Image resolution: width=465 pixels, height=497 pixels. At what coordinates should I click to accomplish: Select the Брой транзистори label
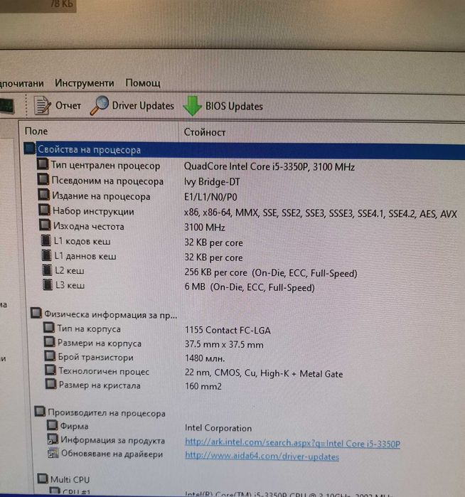pos(95,357)
